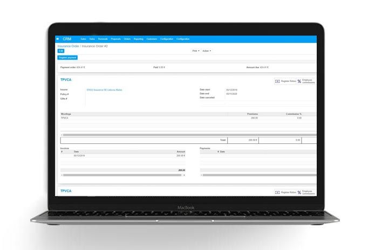Open the Proposals menu

click(116, 39)
